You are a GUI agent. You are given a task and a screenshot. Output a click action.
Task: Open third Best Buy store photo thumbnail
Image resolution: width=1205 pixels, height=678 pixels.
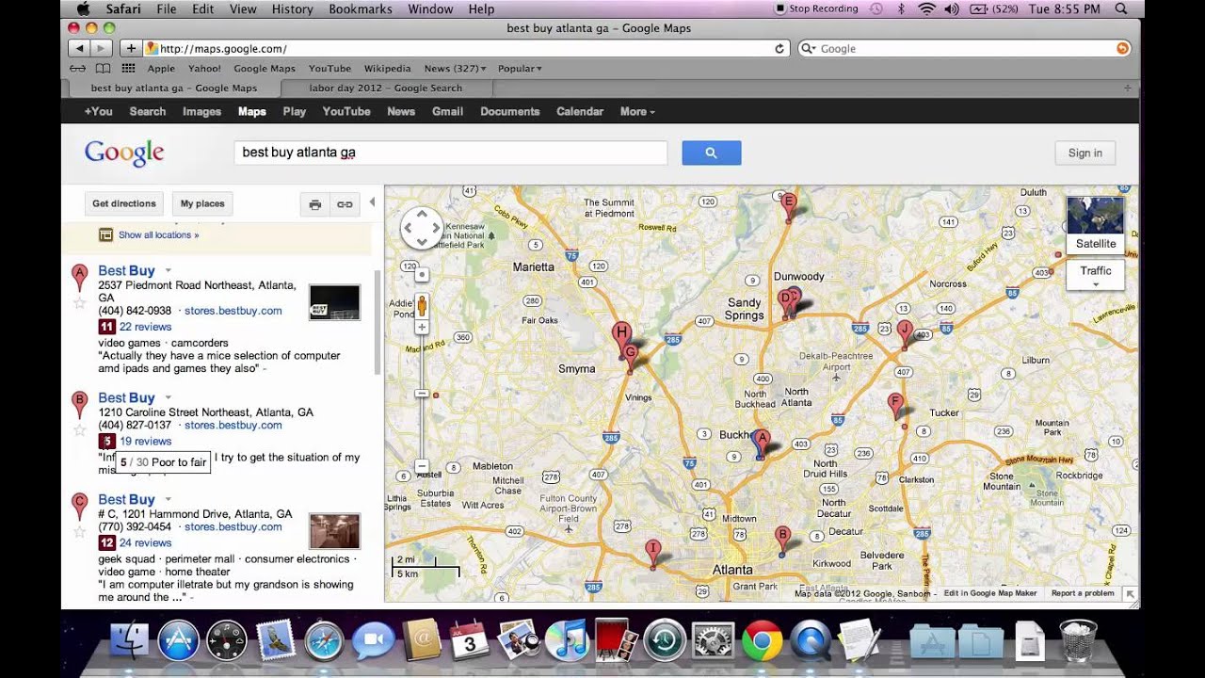[x=334, y=531]
